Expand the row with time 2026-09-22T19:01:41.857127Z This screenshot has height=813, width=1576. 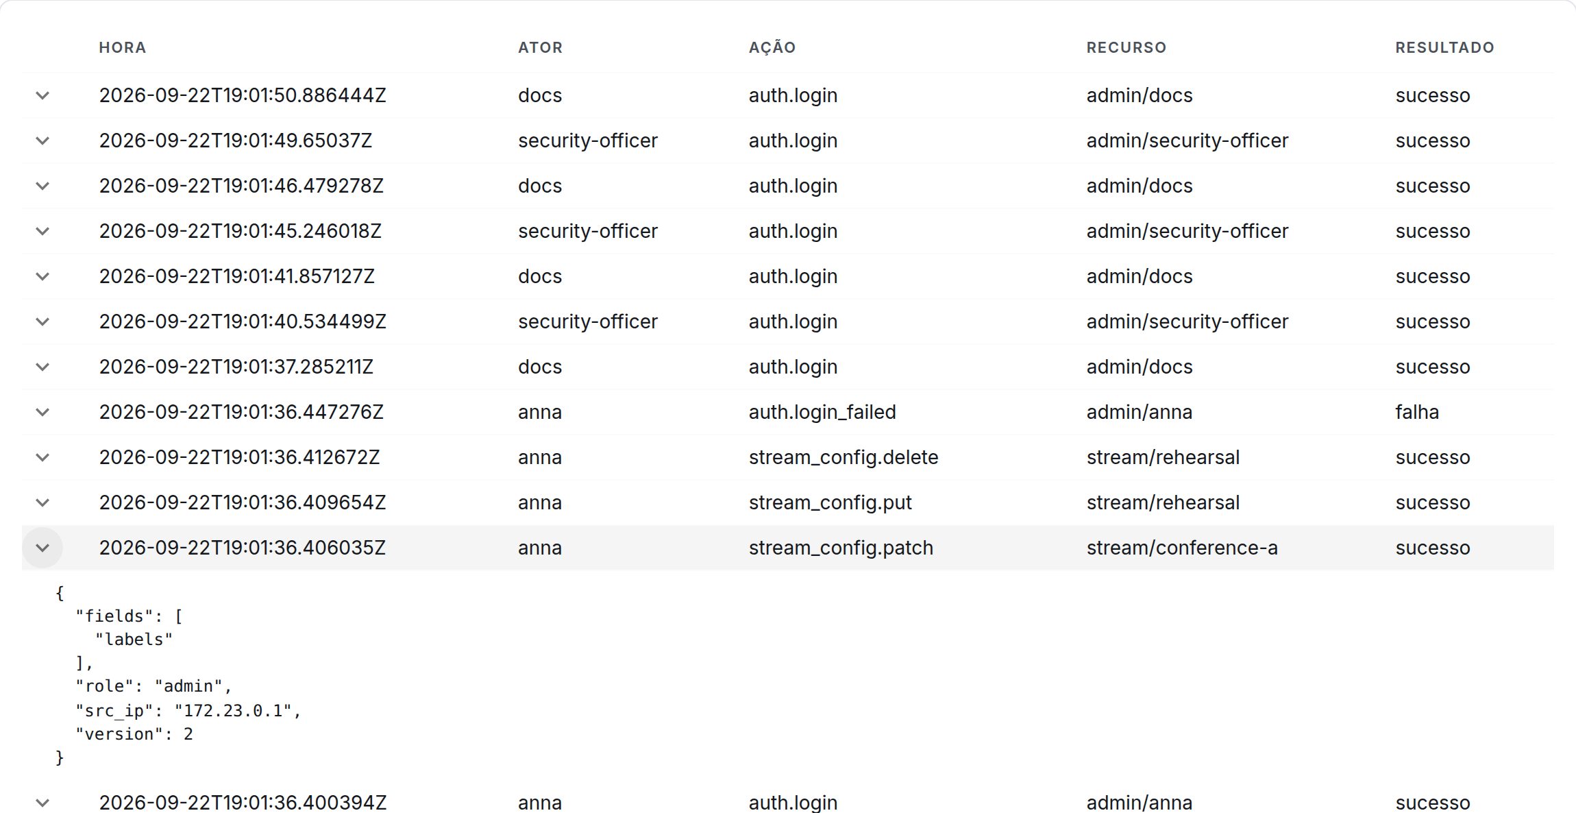pos(42,276)
